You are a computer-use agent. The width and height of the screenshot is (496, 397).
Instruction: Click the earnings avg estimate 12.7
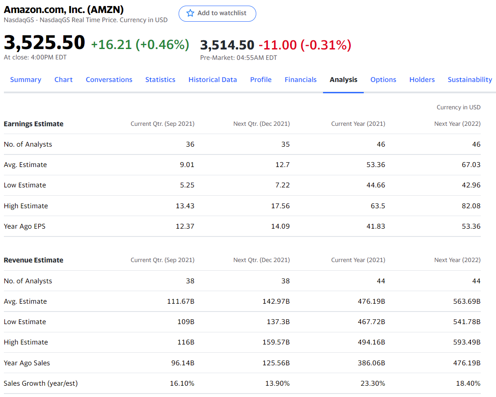283,164
